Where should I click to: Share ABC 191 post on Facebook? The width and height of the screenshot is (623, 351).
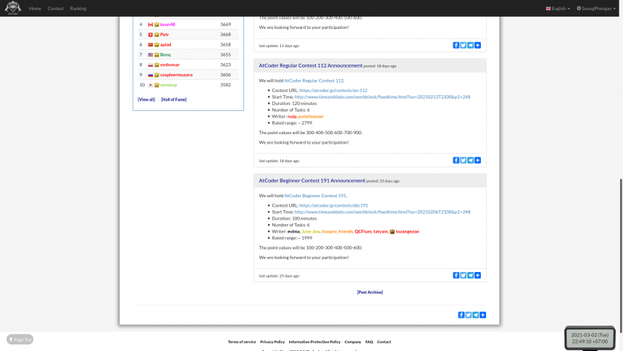click(x=456, y=276)
